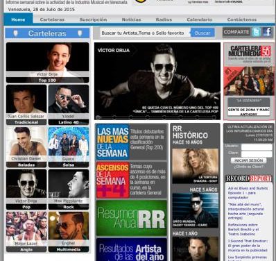Share on Twitter via bird icon
This screenshot has width=276, height=261.
click(256, 32)
